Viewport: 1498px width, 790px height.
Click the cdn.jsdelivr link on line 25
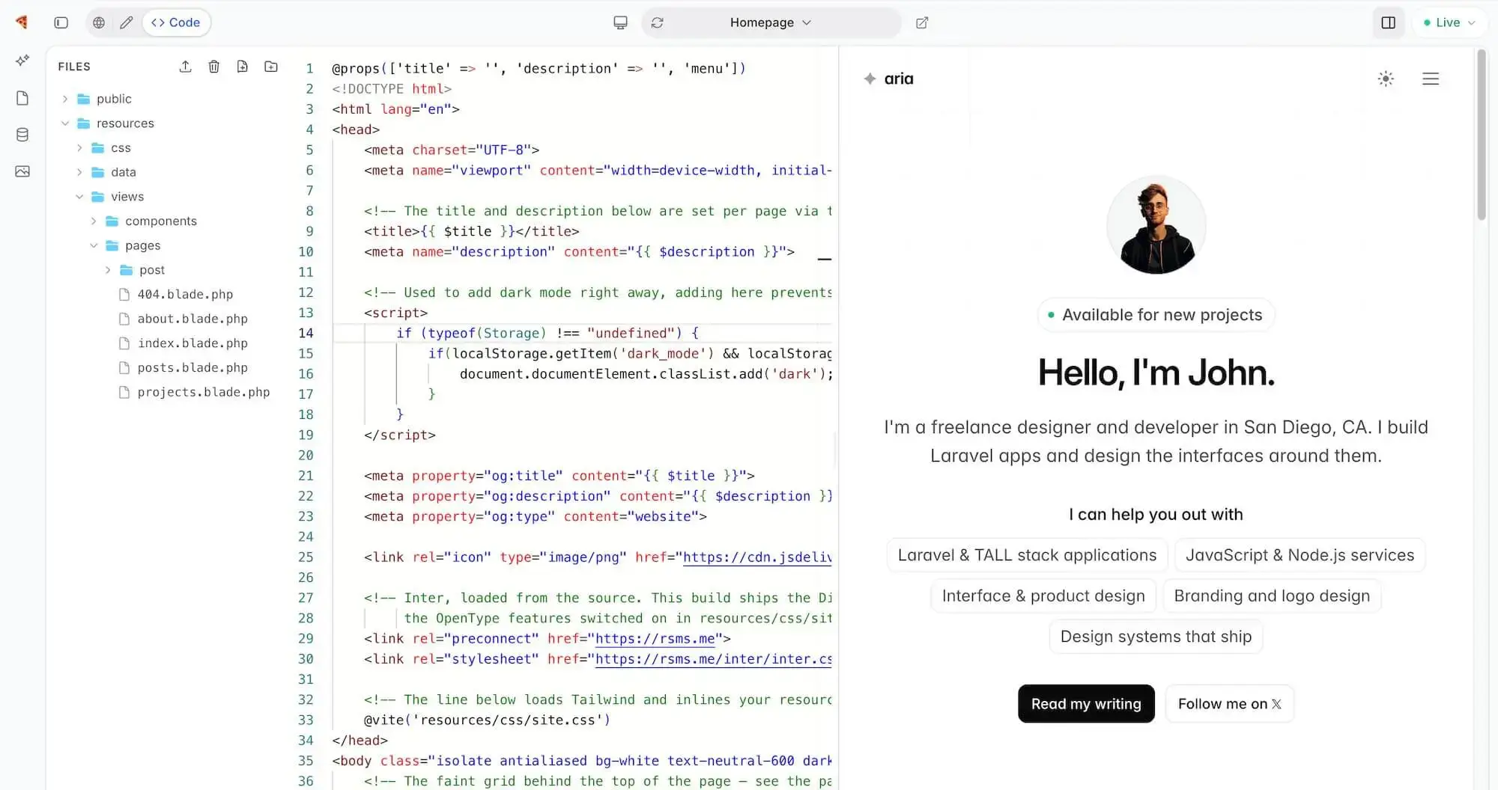point(757,557)
